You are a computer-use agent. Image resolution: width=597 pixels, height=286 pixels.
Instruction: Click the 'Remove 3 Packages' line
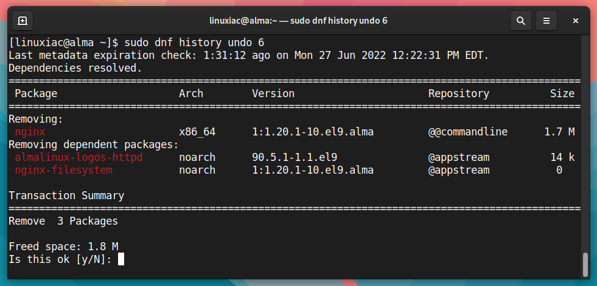point(63,221)
